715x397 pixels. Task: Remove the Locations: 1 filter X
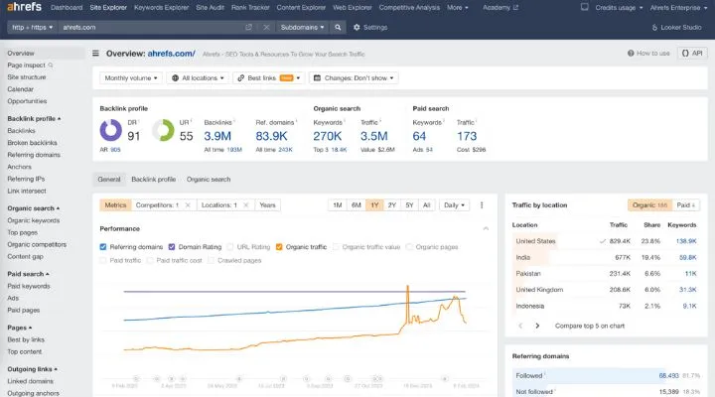(x=246, y=205)
